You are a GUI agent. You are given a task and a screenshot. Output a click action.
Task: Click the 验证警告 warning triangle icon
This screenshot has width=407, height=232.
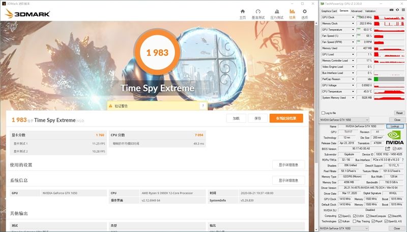111,106
